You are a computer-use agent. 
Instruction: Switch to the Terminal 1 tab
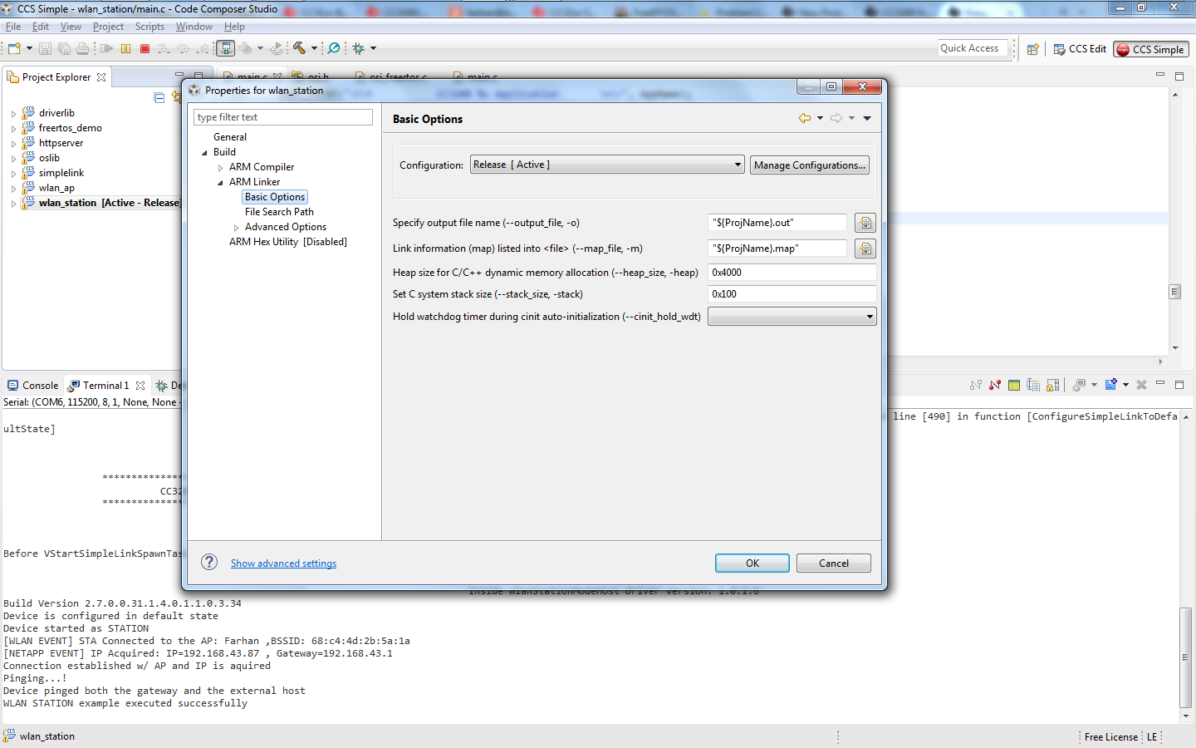point(105,386)
